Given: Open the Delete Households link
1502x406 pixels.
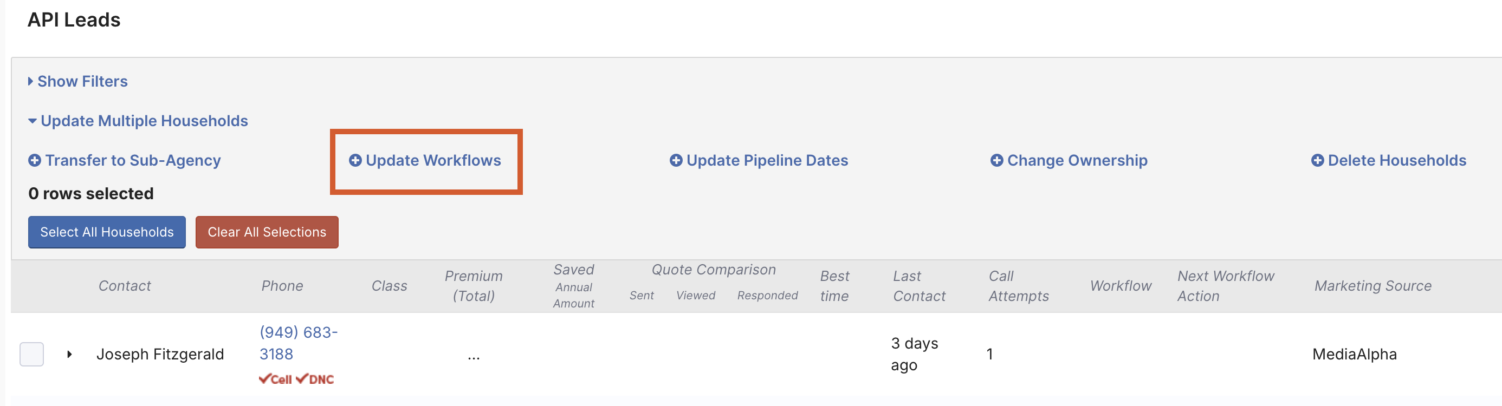Looking at the screenshot, I should (1397, 160).
